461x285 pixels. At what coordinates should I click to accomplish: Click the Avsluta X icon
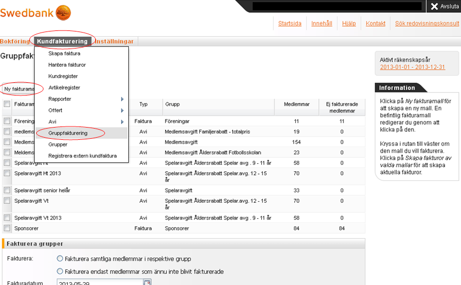(x=434, y=6)
